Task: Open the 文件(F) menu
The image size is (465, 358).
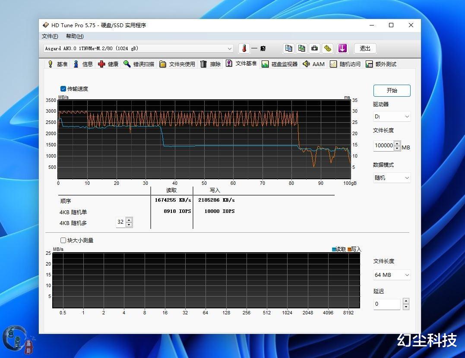Action: [x=50, y=36]
